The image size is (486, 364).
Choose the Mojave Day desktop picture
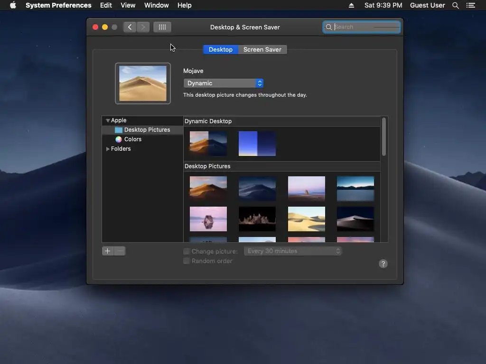pos(208,188)
